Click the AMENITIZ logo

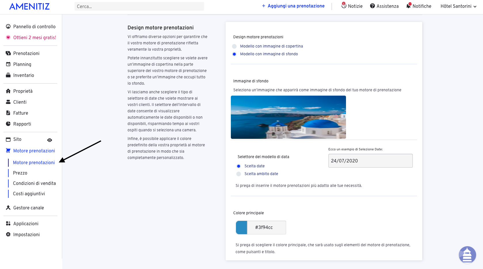(x=29, y=6)
